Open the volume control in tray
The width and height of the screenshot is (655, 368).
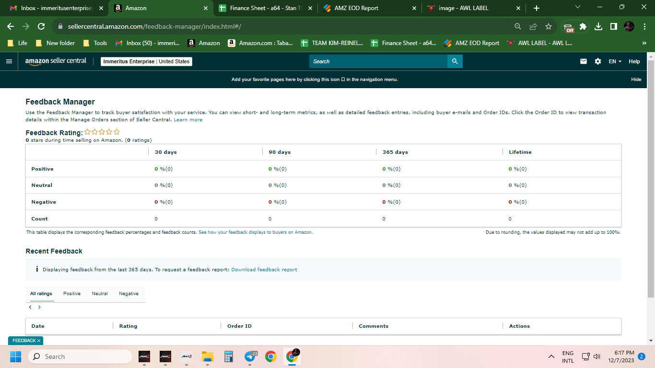click(x=597, y=356)
